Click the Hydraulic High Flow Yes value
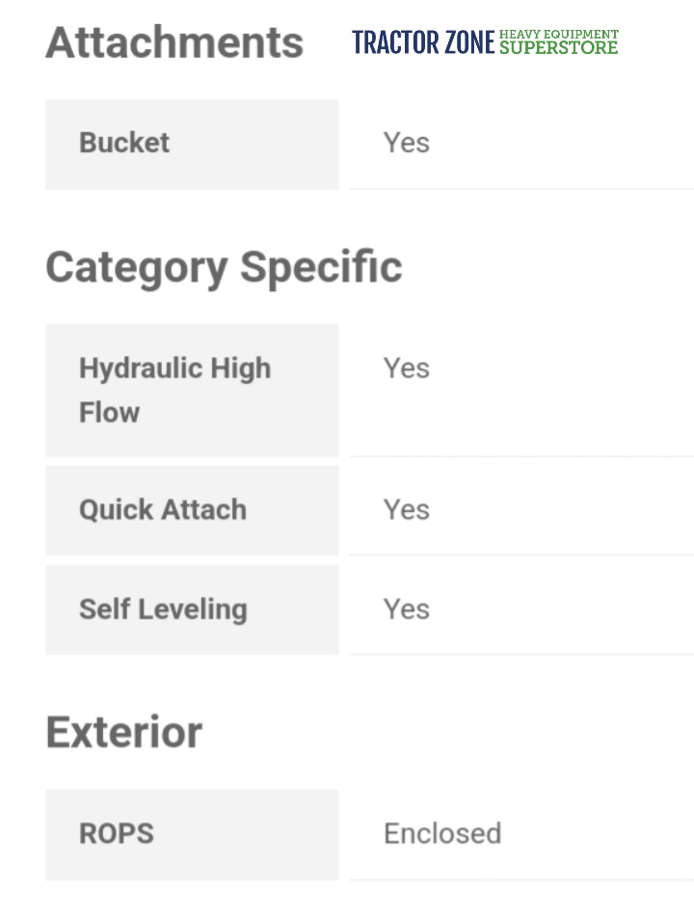The width and height of the screenshot is (694, 916). (x=407, y=368)
